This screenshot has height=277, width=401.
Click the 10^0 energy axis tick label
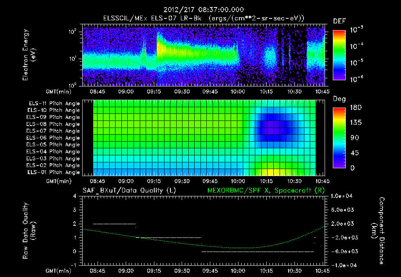click(72, 85)
